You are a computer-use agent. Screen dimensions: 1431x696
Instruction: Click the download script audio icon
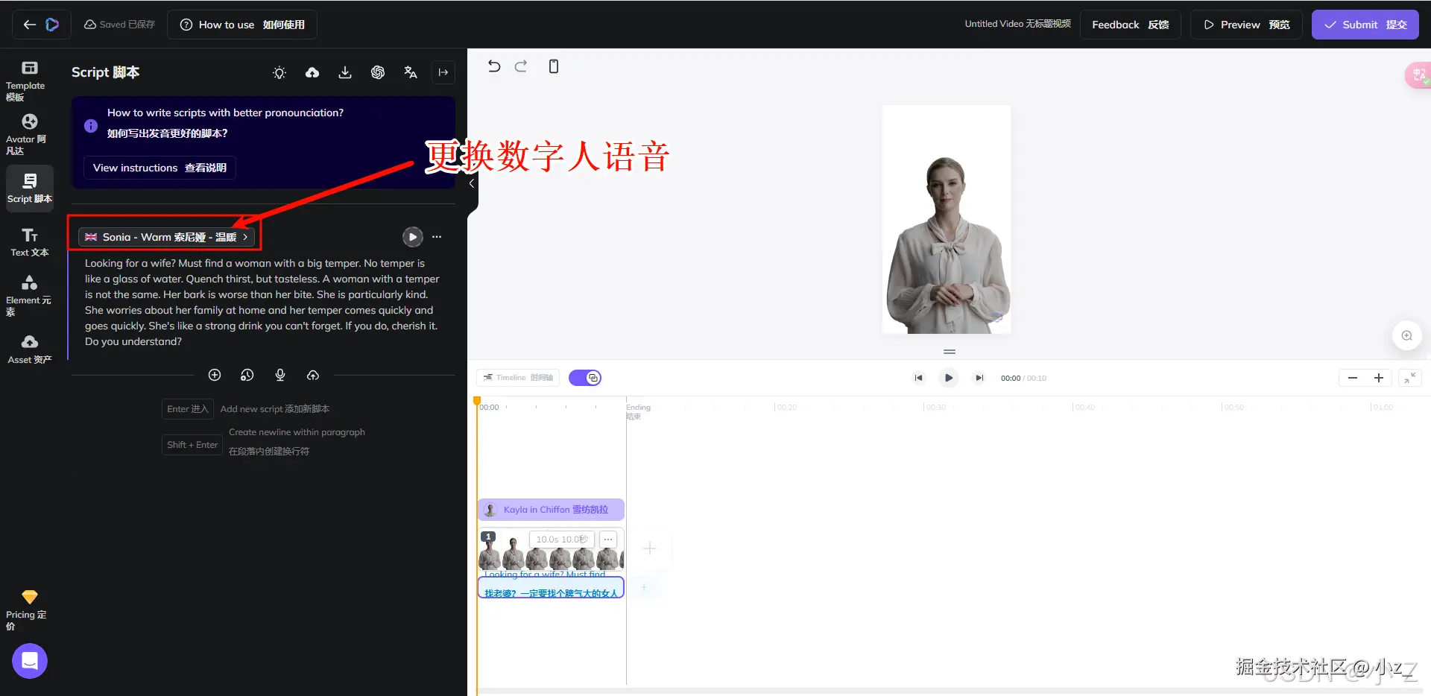tap(345, 72)
